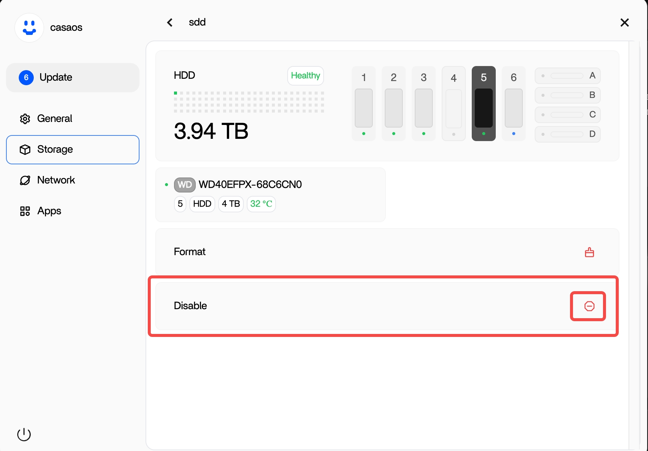Close the settings panel with X

tap(624, 23)
